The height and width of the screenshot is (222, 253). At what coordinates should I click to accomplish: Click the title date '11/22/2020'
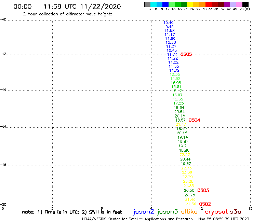click(101, 6)
